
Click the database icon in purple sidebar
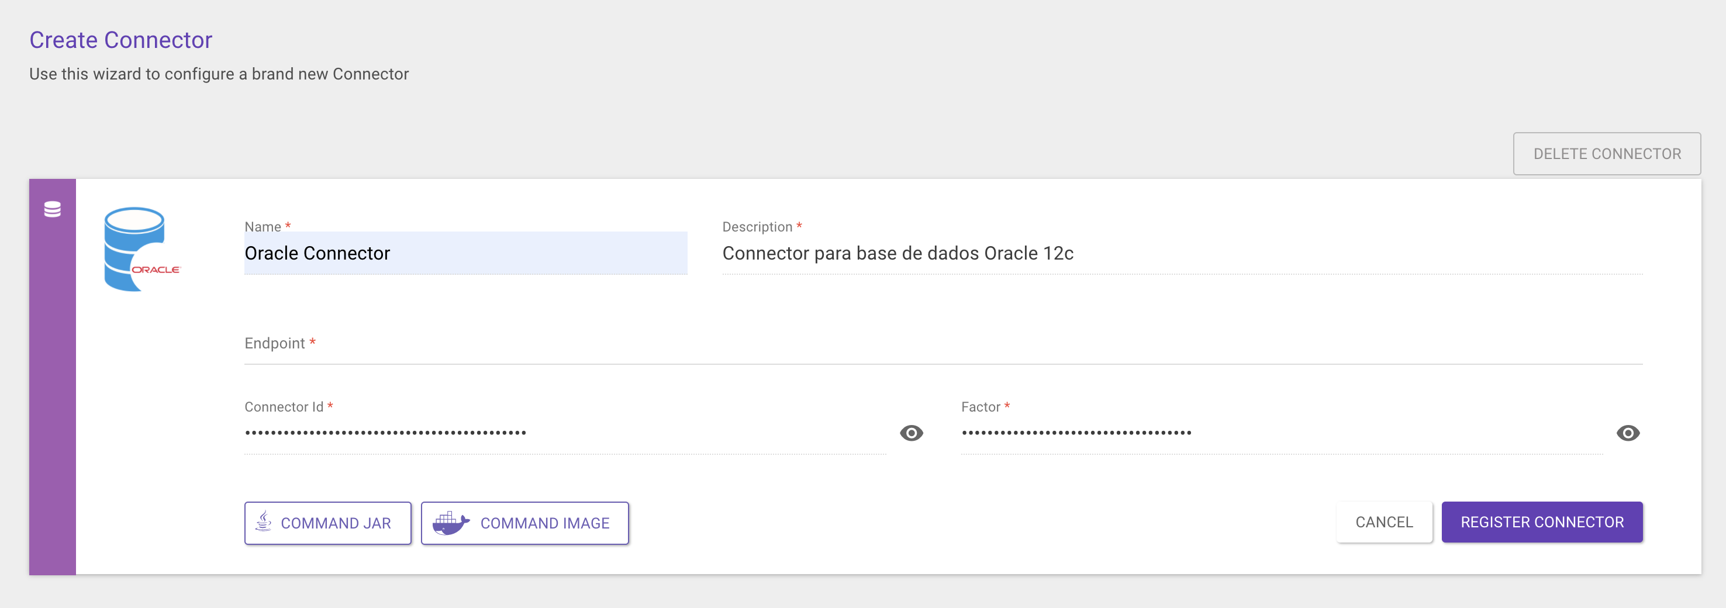pos(52,210)
